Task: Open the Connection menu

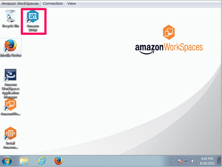Action: pyautogui.click(x=53, y=4)
